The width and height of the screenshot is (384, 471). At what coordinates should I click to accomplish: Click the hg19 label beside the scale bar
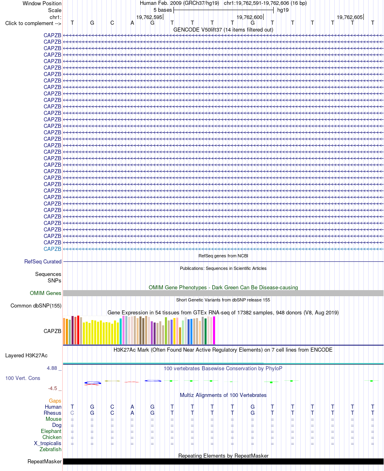click(283, 10)
